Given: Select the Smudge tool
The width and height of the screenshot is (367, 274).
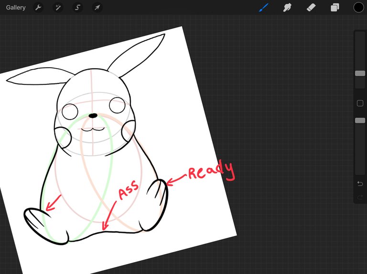Looking at the screenshot, I should pyautogui.click(x=287, y=8).
